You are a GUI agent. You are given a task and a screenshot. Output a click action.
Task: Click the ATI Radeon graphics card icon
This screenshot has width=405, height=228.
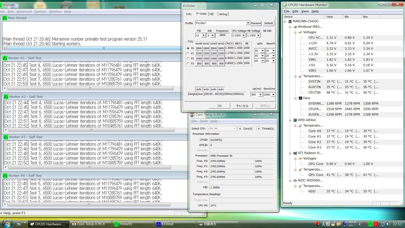tap(295, 153)
